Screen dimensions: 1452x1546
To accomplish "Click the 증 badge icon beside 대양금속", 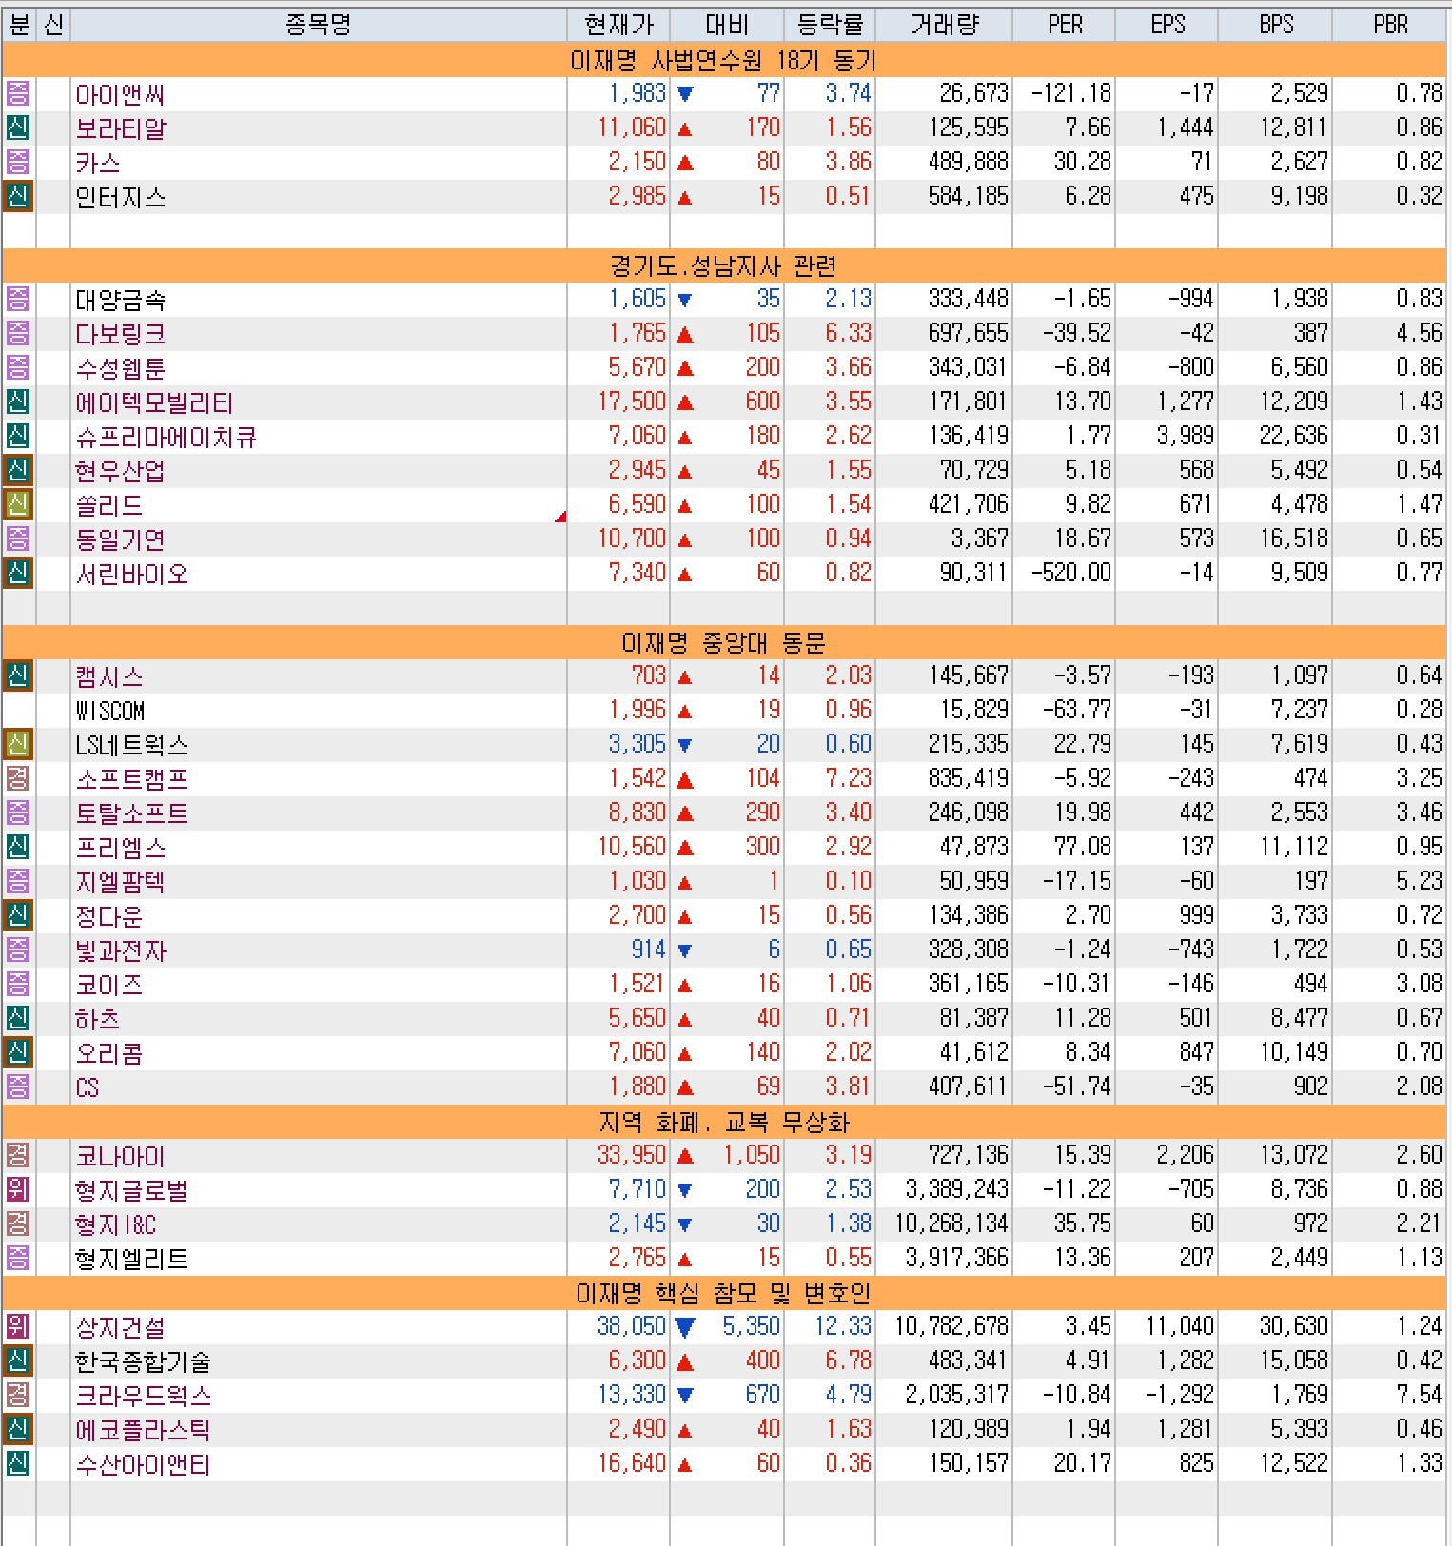I will point(18,300).
